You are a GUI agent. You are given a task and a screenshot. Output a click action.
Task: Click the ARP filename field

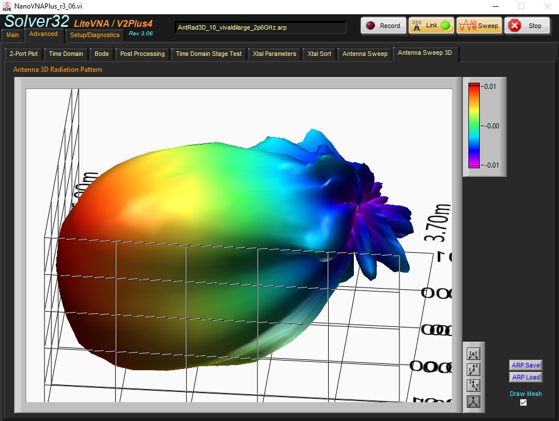[260, 27]
